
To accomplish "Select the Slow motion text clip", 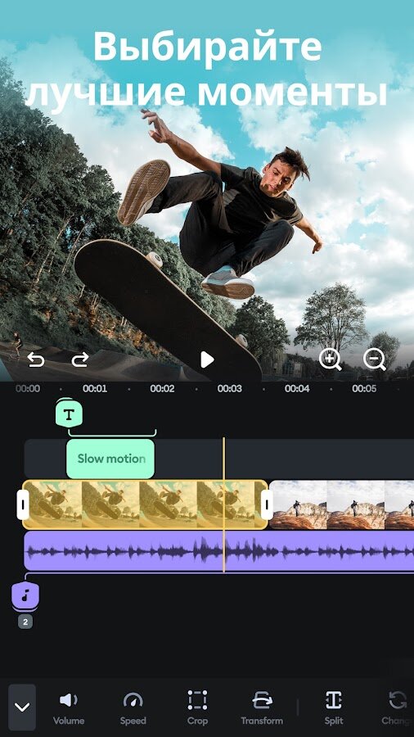I will tap(110, 459).
